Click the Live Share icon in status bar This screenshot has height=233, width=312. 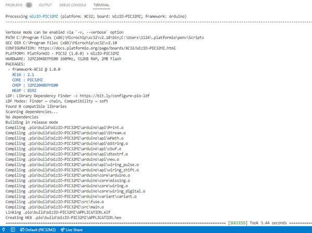62,230
